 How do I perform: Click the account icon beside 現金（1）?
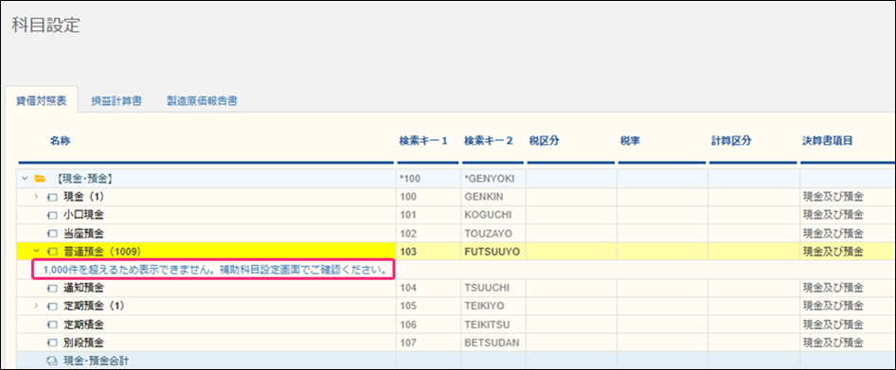(x=52, y=197)
